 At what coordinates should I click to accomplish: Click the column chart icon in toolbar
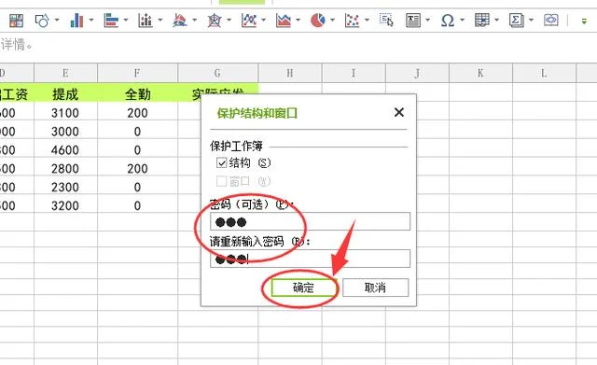76,21
